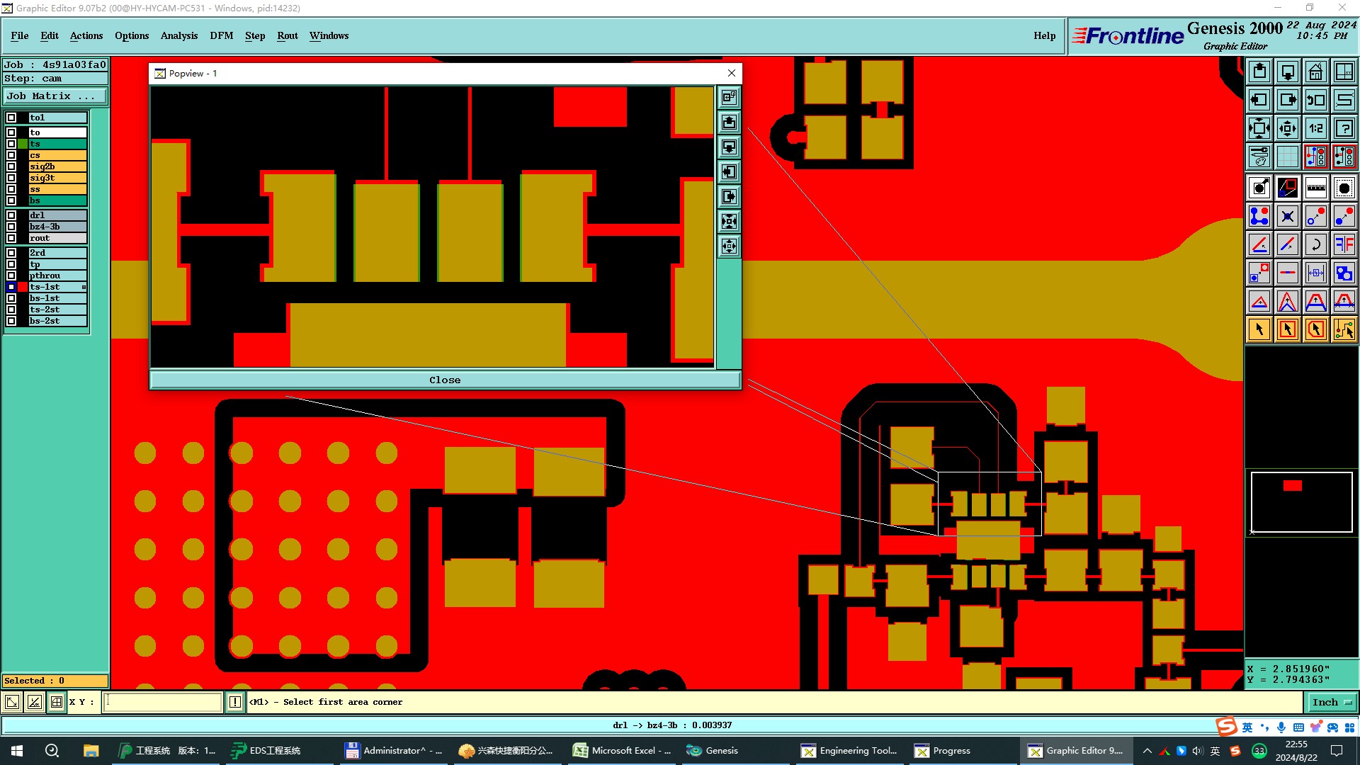Toggle display checkbox for ts layer
Viewport: 1360px width, 765px height.
tap(11, 144)
